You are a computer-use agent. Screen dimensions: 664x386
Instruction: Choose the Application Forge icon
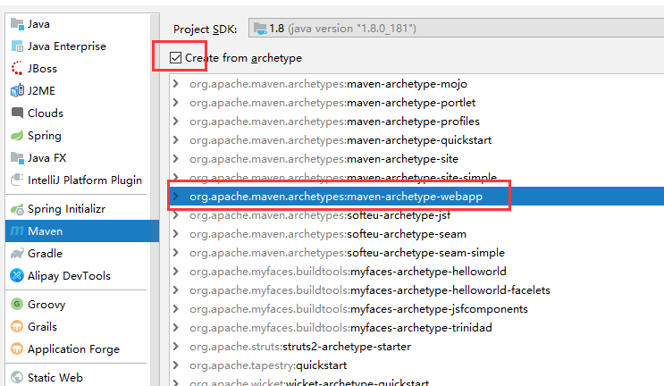click(x=17, y=348)
